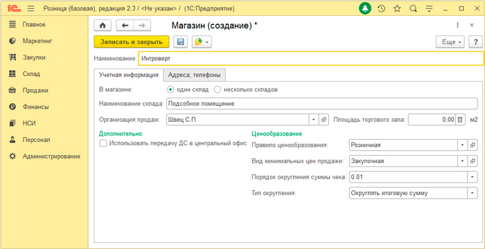The width and height of the screenshot is (485, 249).
Task: Go to home page icon button
Action: (x=103, y=26)
